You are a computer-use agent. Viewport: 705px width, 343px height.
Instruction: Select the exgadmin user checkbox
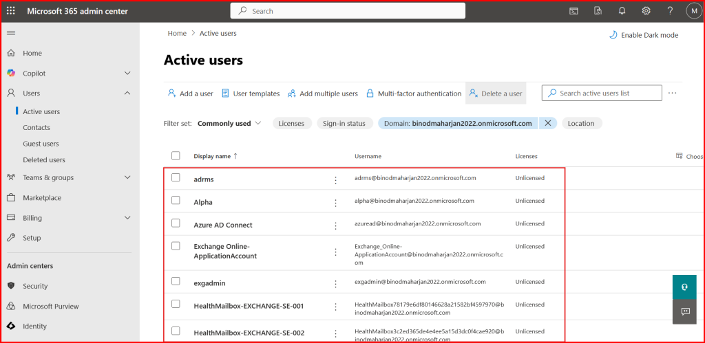click(x=176, y=281)
